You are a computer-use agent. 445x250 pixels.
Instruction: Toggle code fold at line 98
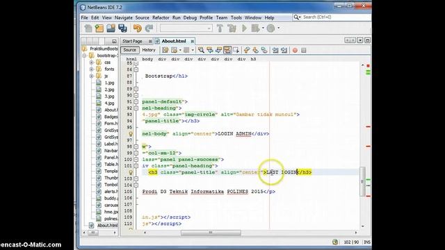pyautogui.click(x=136, y=147)
